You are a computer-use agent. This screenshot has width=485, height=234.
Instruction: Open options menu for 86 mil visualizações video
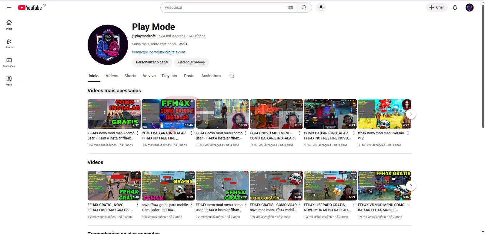pos(246,133)
